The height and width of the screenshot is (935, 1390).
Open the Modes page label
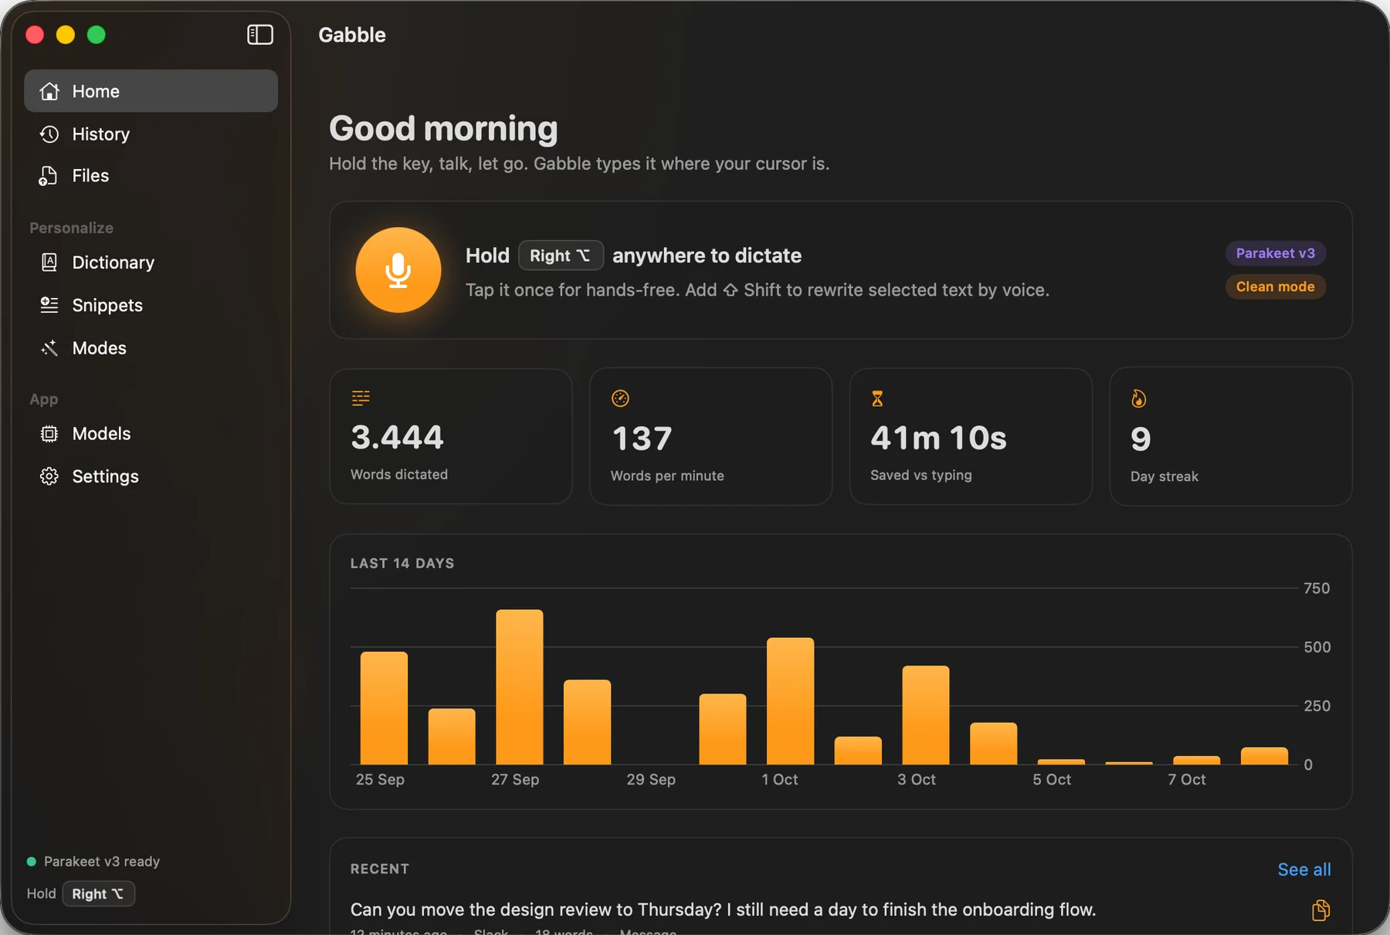point(99,348)
